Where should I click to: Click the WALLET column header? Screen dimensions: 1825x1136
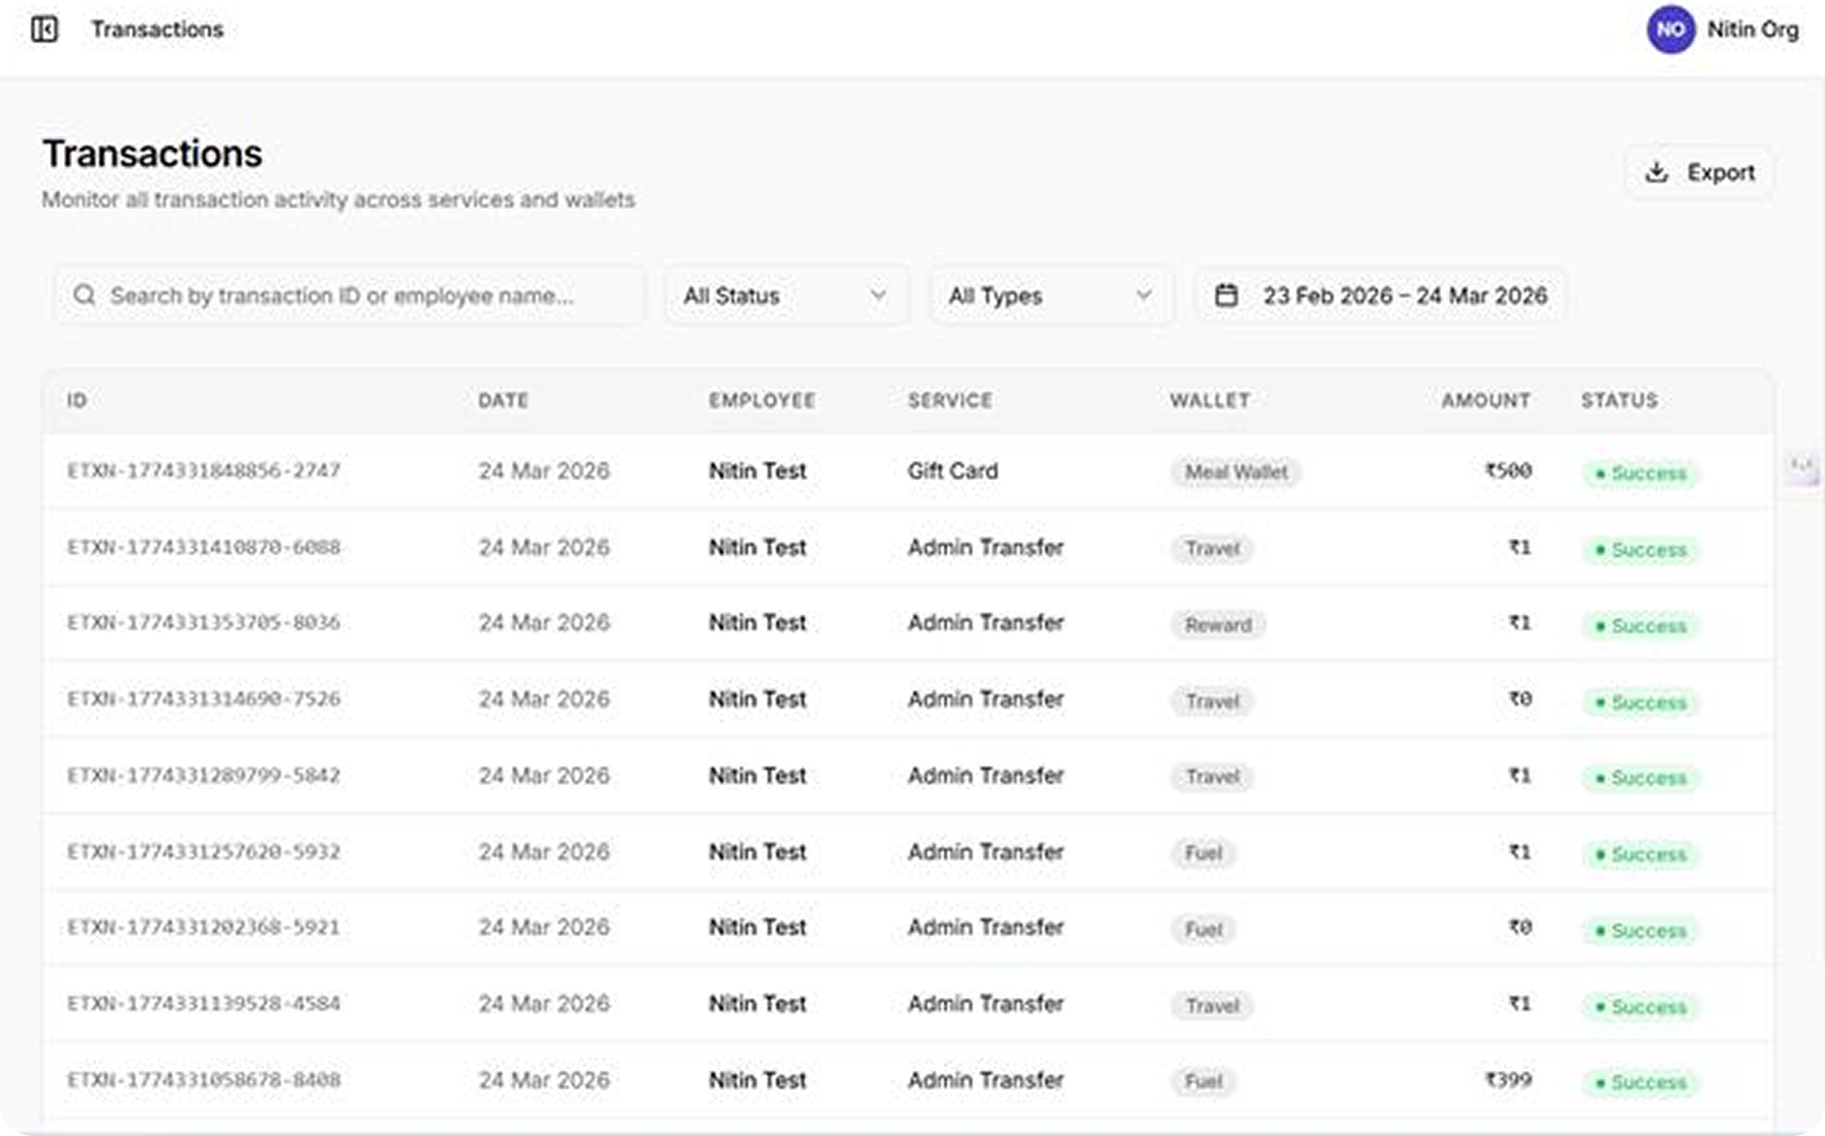[x=1210, y=400]
